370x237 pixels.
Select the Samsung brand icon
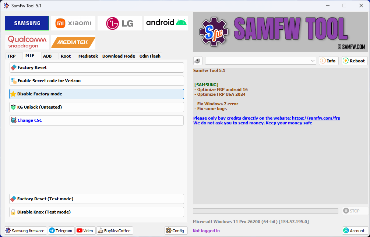point(27,23)
